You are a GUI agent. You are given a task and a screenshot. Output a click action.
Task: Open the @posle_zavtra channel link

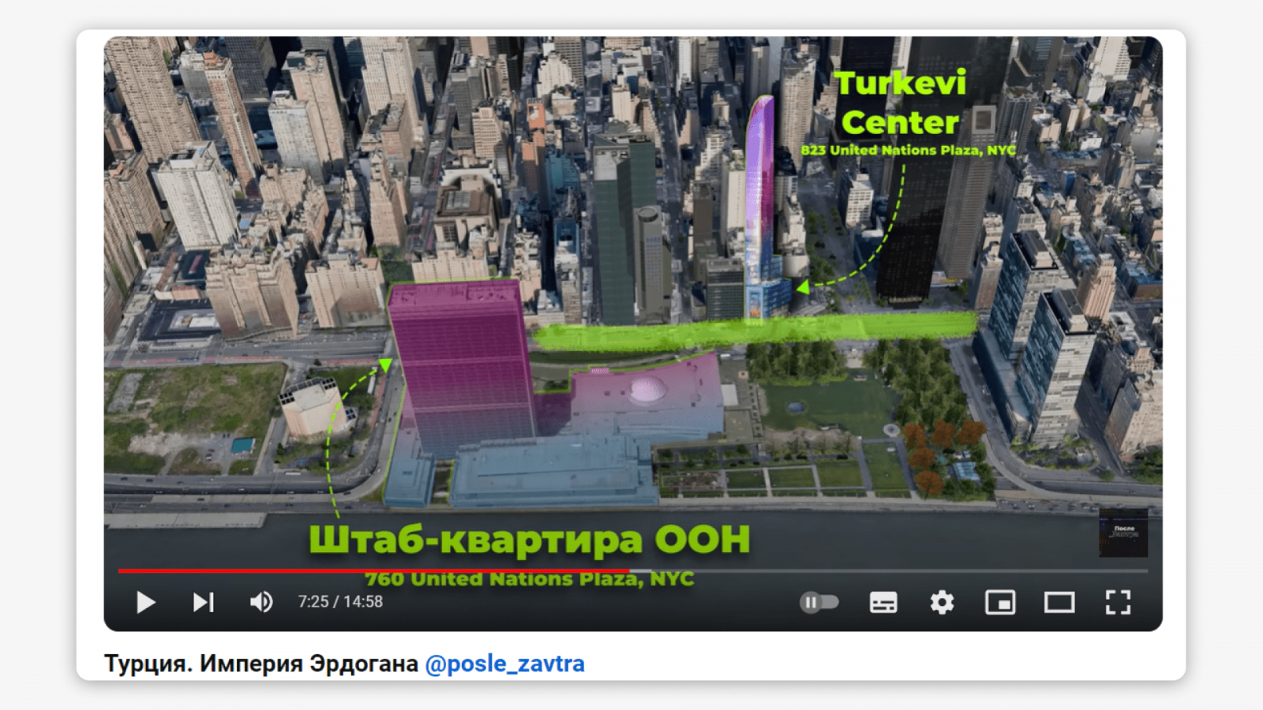(505, 664)
